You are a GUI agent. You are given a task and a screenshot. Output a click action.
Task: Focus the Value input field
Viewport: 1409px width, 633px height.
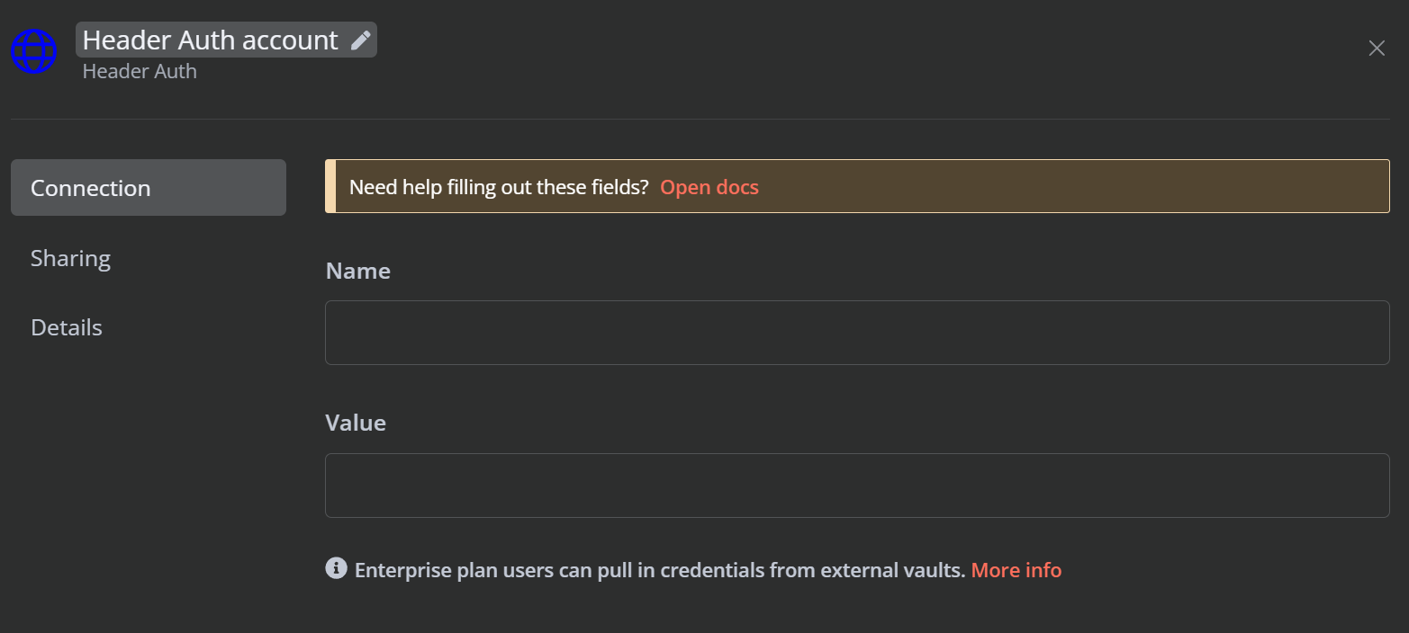[857, 486]
